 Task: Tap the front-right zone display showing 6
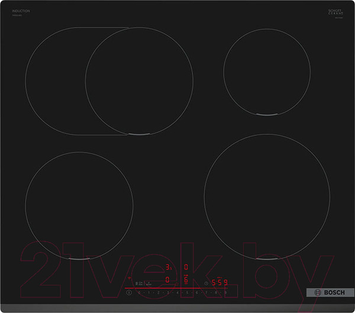pos(185,280)
